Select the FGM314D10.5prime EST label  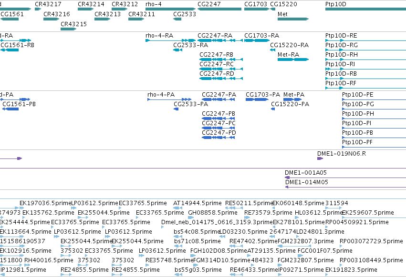point(222,260)
